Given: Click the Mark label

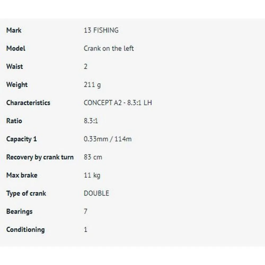Looking at the screenshot, I should pos(14,30).
